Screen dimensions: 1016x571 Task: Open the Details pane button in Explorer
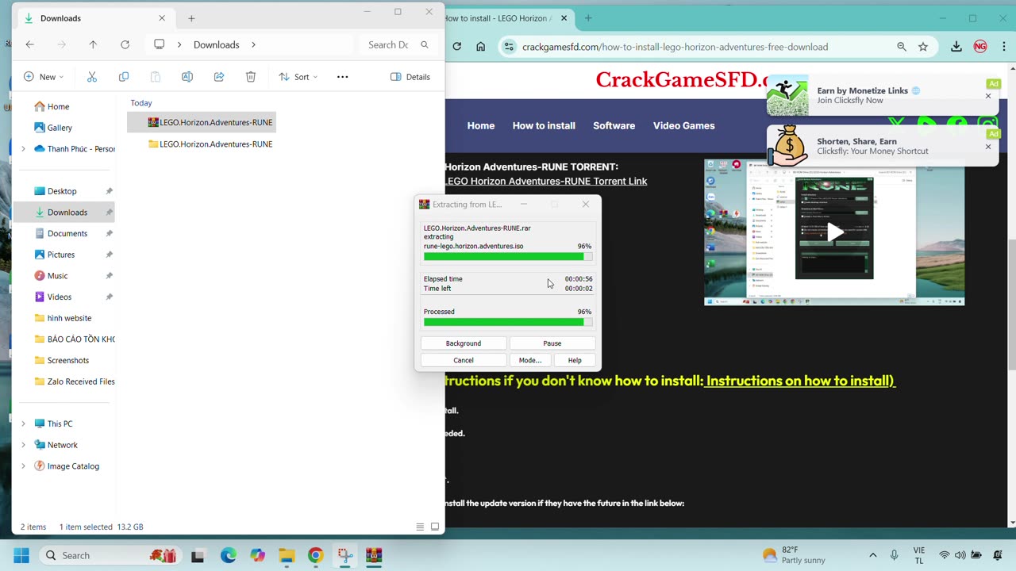410,77
